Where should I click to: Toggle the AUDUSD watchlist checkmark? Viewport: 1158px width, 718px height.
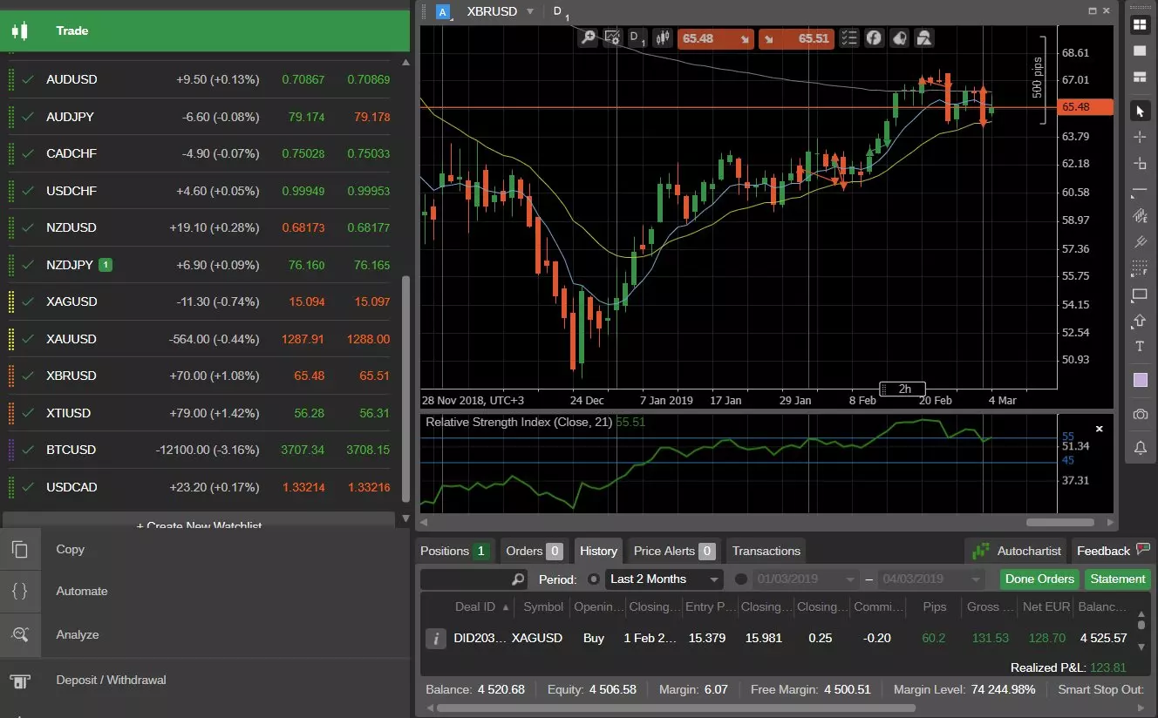click(29, 79)
